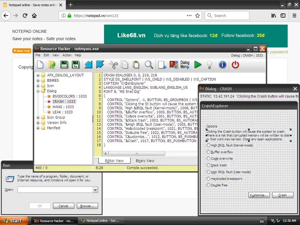This screenshot has height=225, width=300.
Task: Click the Copy pages icon
Action: [125, 65]
